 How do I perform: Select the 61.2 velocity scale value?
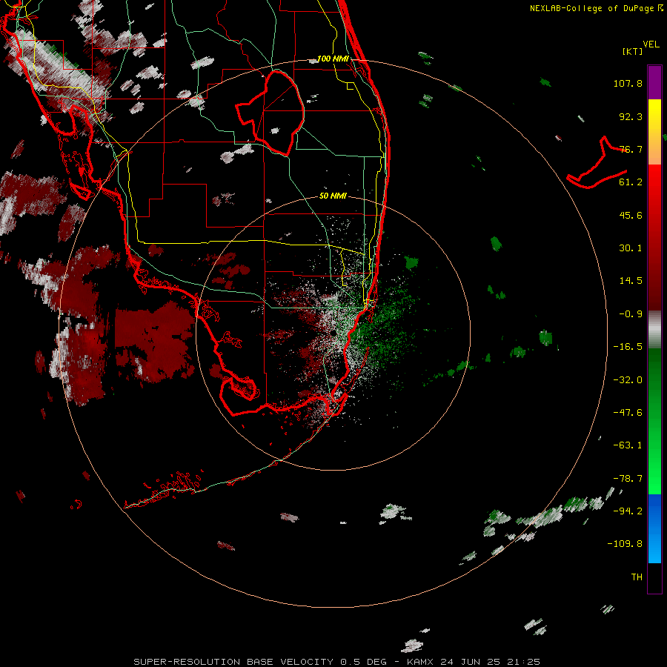coord(631,182)
